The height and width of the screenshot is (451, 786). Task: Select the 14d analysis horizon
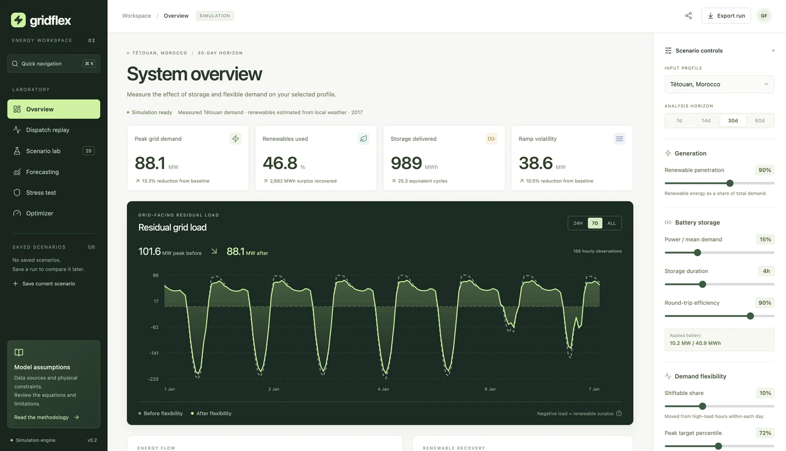coord(706,121)
